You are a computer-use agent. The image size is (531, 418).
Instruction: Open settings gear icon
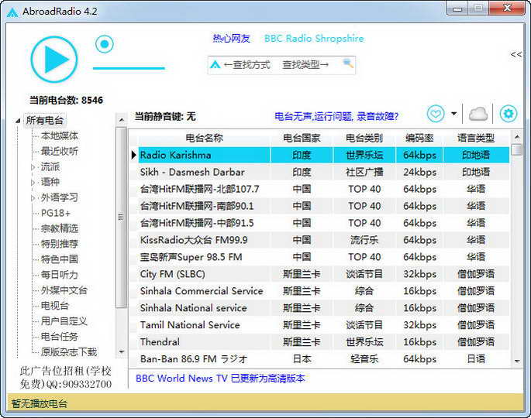click(509, 114)
